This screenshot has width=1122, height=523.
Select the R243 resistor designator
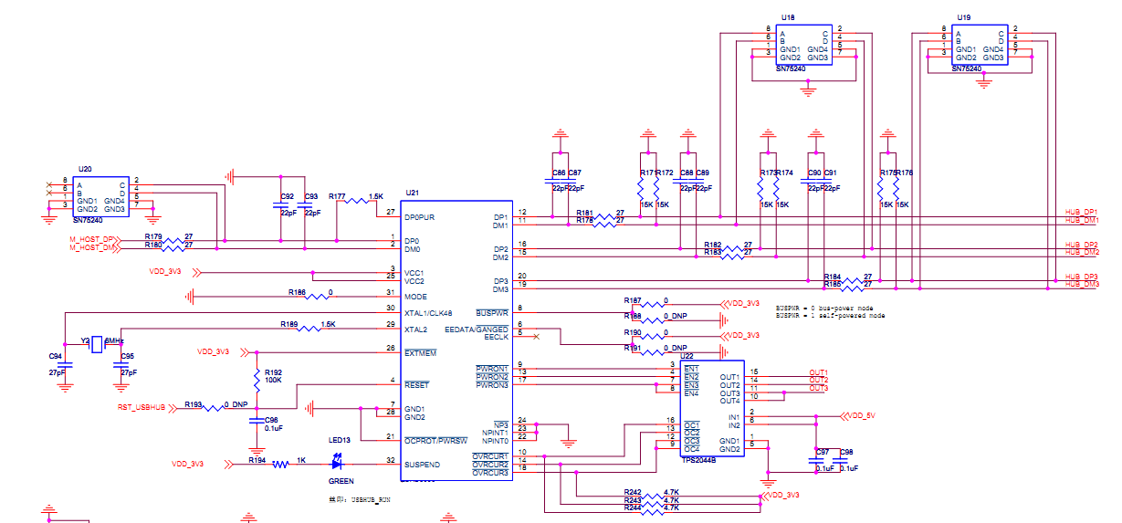coord(633,500)
